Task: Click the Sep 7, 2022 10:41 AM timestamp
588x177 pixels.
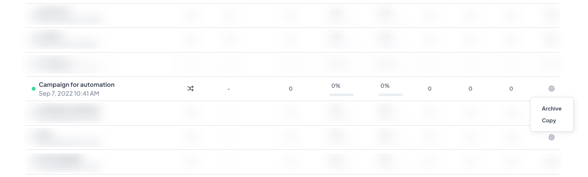Action: (x=69, y=93)
